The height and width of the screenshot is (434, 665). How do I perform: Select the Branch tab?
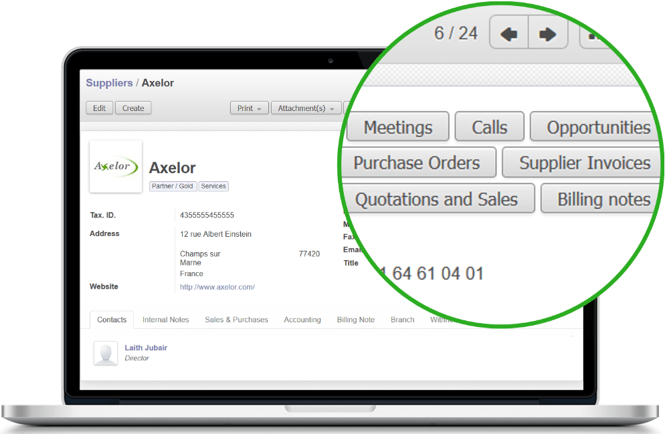tap(403, 320)
